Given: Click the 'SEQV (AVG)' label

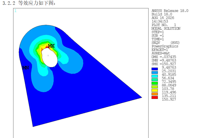Looking at the screenshot, I should click(166, 43).
